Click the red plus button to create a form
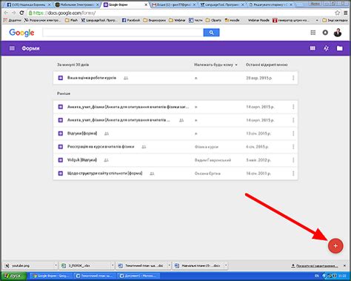 (x=335, y=246)
